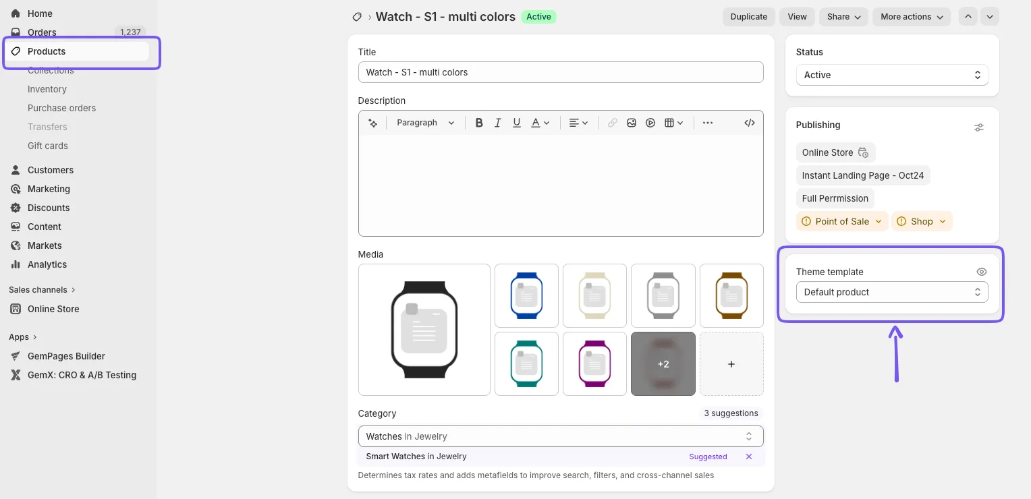Screen dimensions: 1031x499
Task: Accept the Smart Watches in Jewelry suggestion
Action: click(416, 457)
